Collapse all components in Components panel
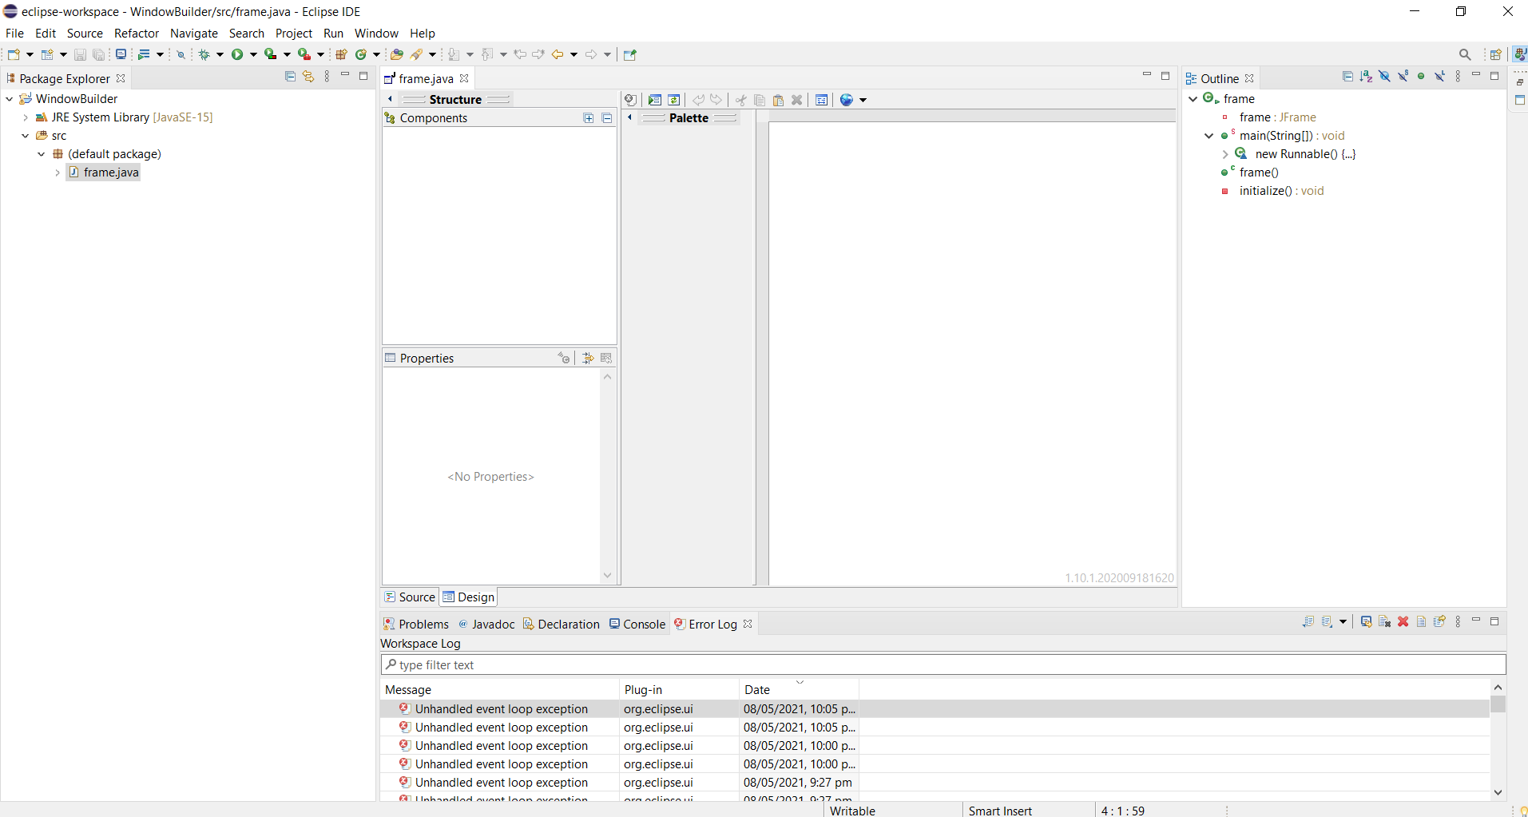 tap(607, 118)
